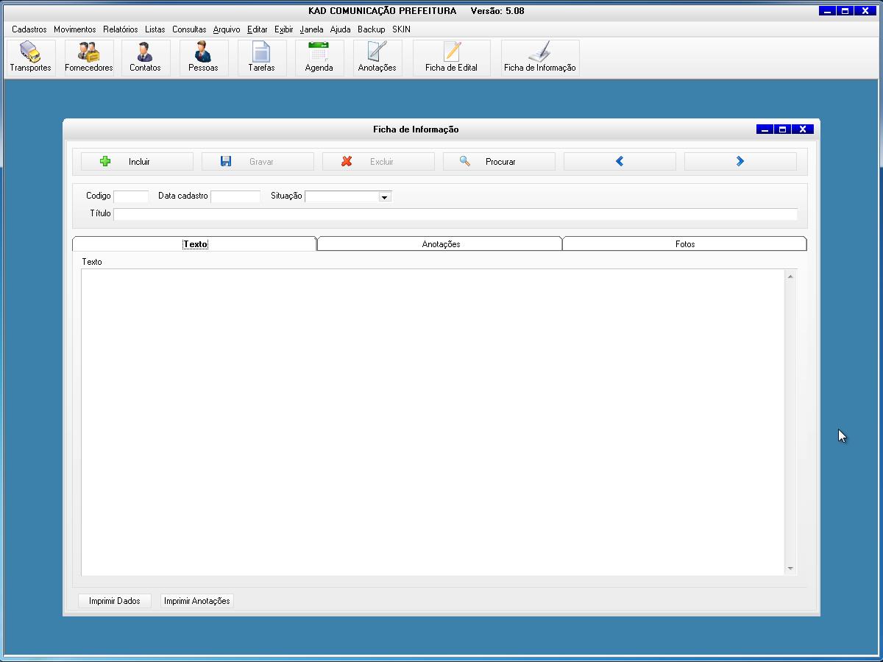Go to next record with right arrow
883x662 pixels.
point(740,161)
